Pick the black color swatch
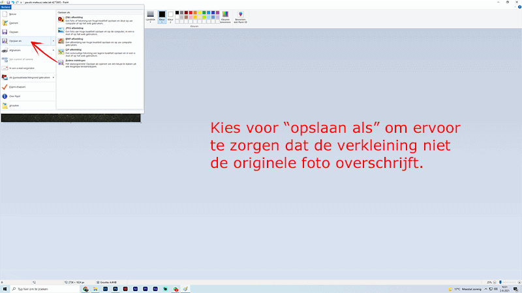 (177, 12)
